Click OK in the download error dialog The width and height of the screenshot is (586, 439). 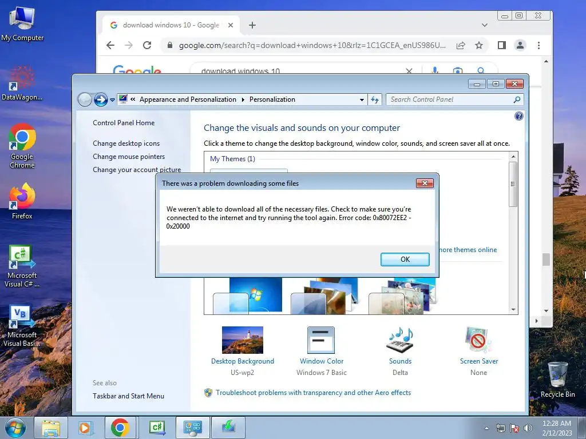point(405,260)
